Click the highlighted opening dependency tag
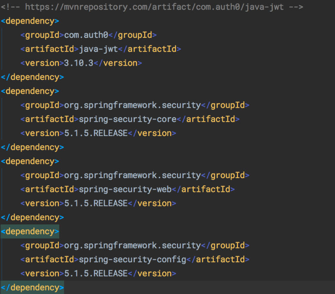 (30, 231)
